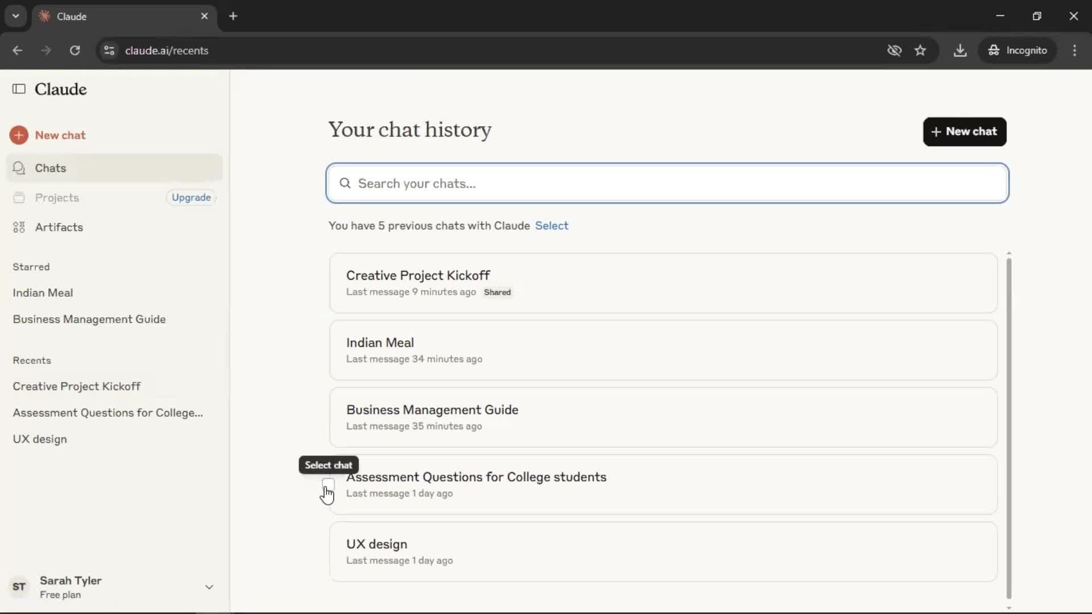Open site information icon in address bar
Viewport: 1092px width, 614px height.
point(109,50)
